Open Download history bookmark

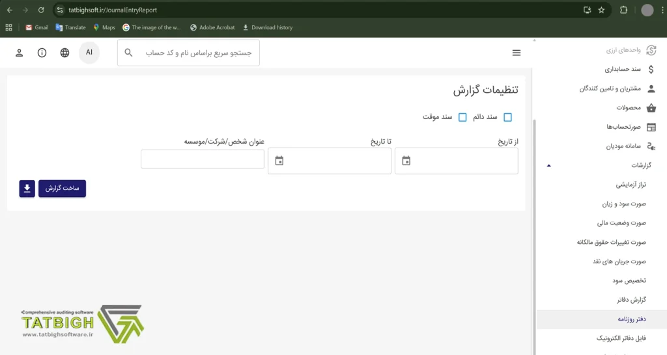[267, 27]
